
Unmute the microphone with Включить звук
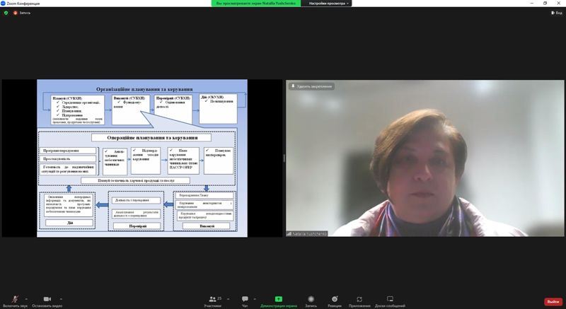(14, 300)
